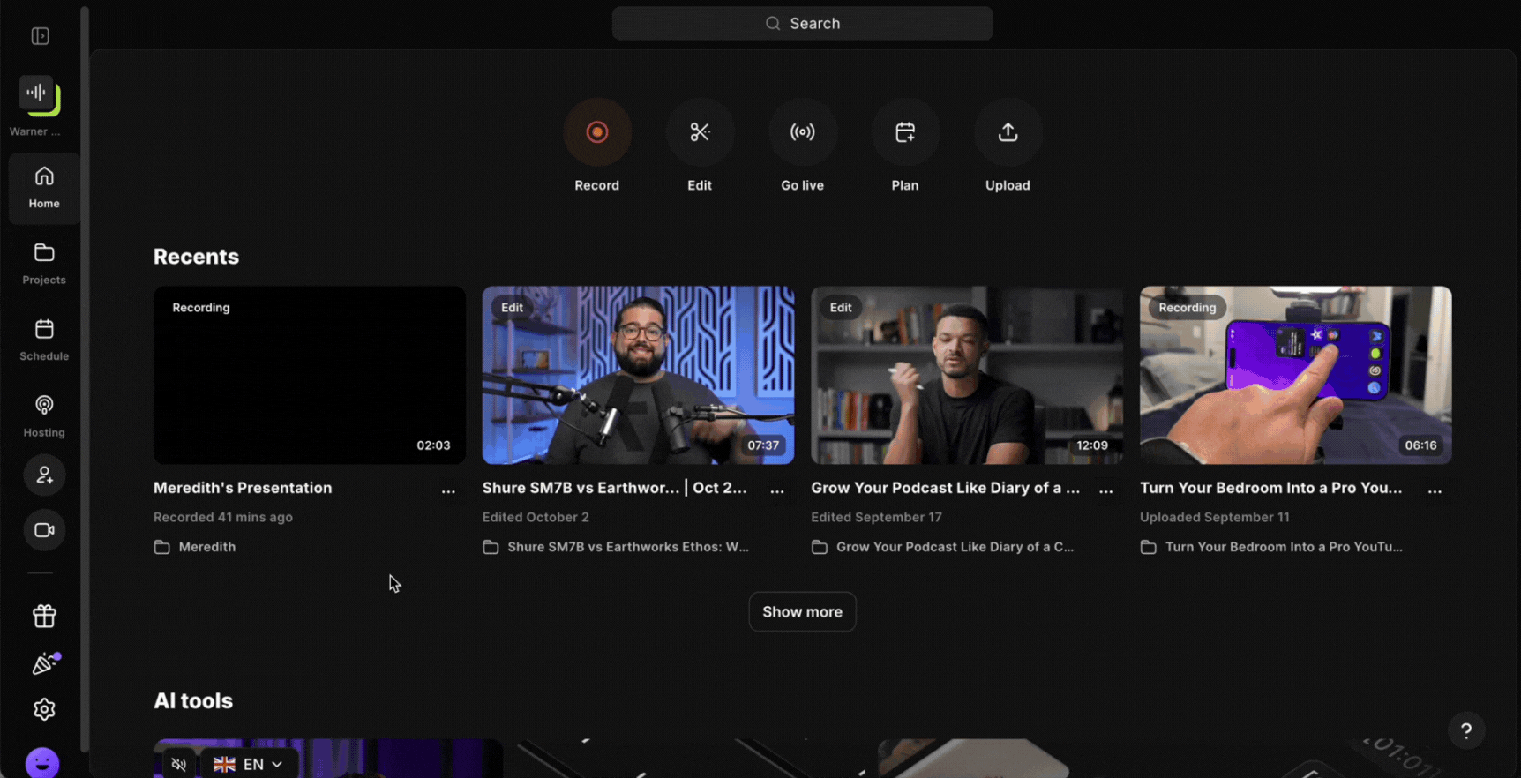This screenshot has height=778, width=1521.
Task: Open Hosting in the sidebar
Action: pyautogui.click(x=44, y=415)
